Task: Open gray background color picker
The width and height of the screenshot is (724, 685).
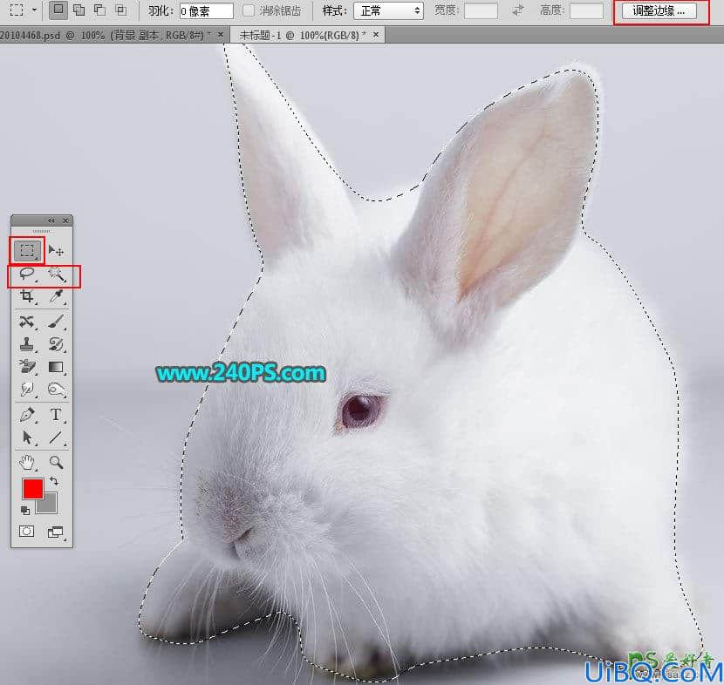Action: click(50, 505)
